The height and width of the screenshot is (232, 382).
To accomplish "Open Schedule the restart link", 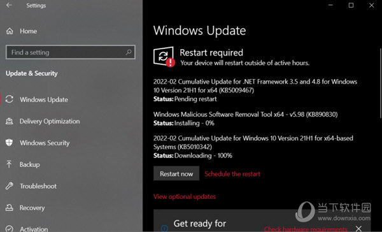I will [x=232, y=174].
